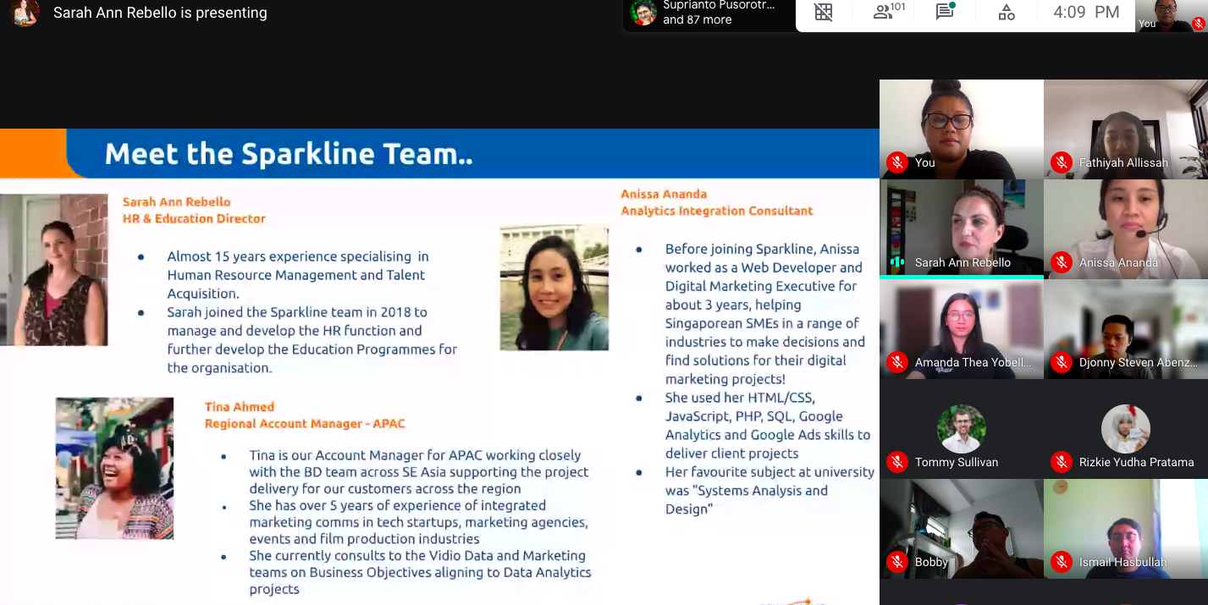The image size is (1208, 605).
Task: Select Bobby's video tile
Action: coord(962,529)
